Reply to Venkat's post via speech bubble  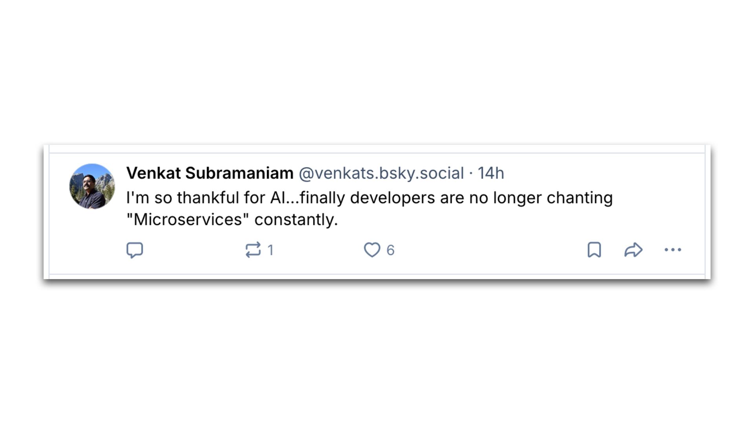pyautogui.click(x=135, y=250)
